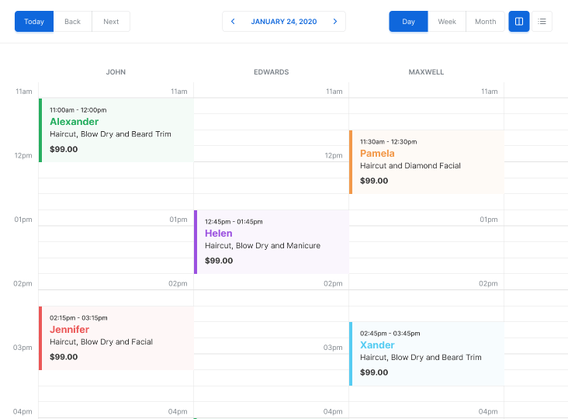Click the previous date chevron arrow
This screenshot has height=419, width=568.
233,22
